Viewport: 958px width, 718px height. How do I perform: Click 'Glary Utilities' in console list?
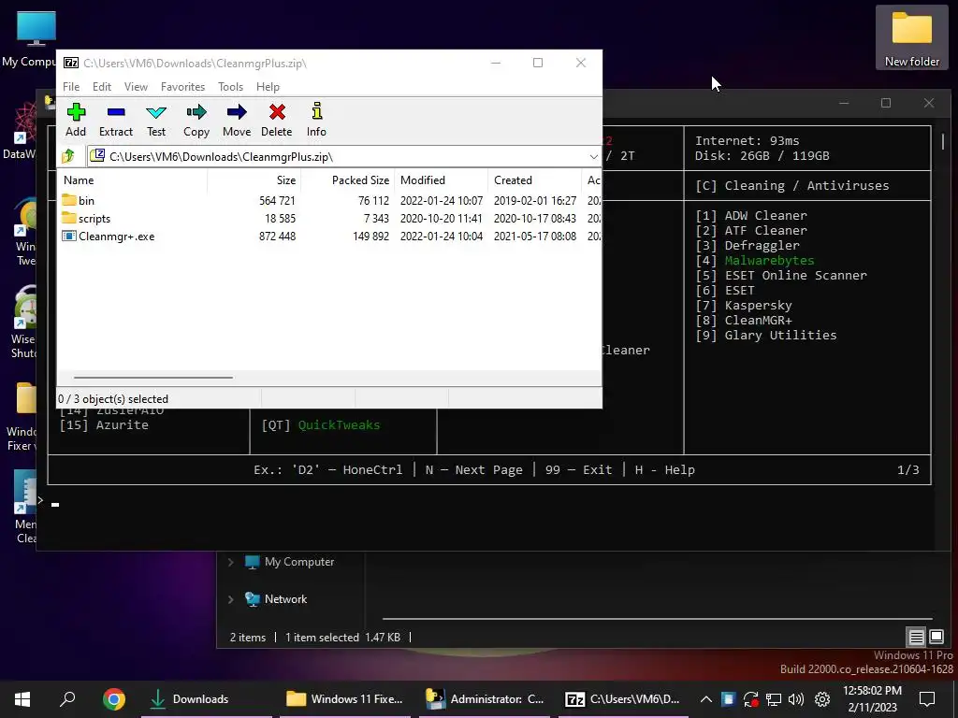[780, 336]
